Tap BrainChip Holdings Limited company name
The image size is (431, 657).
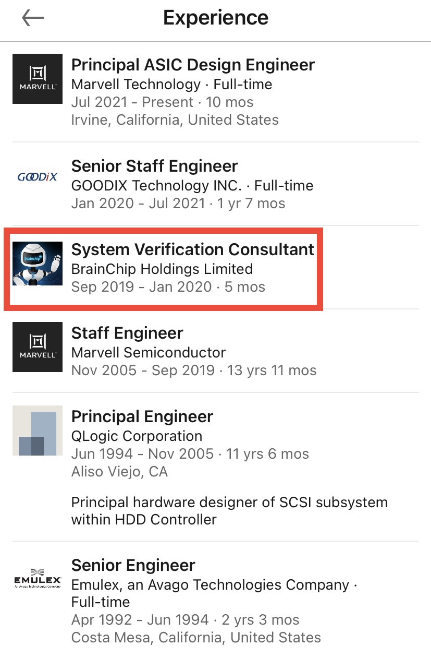tap(162, 269)
